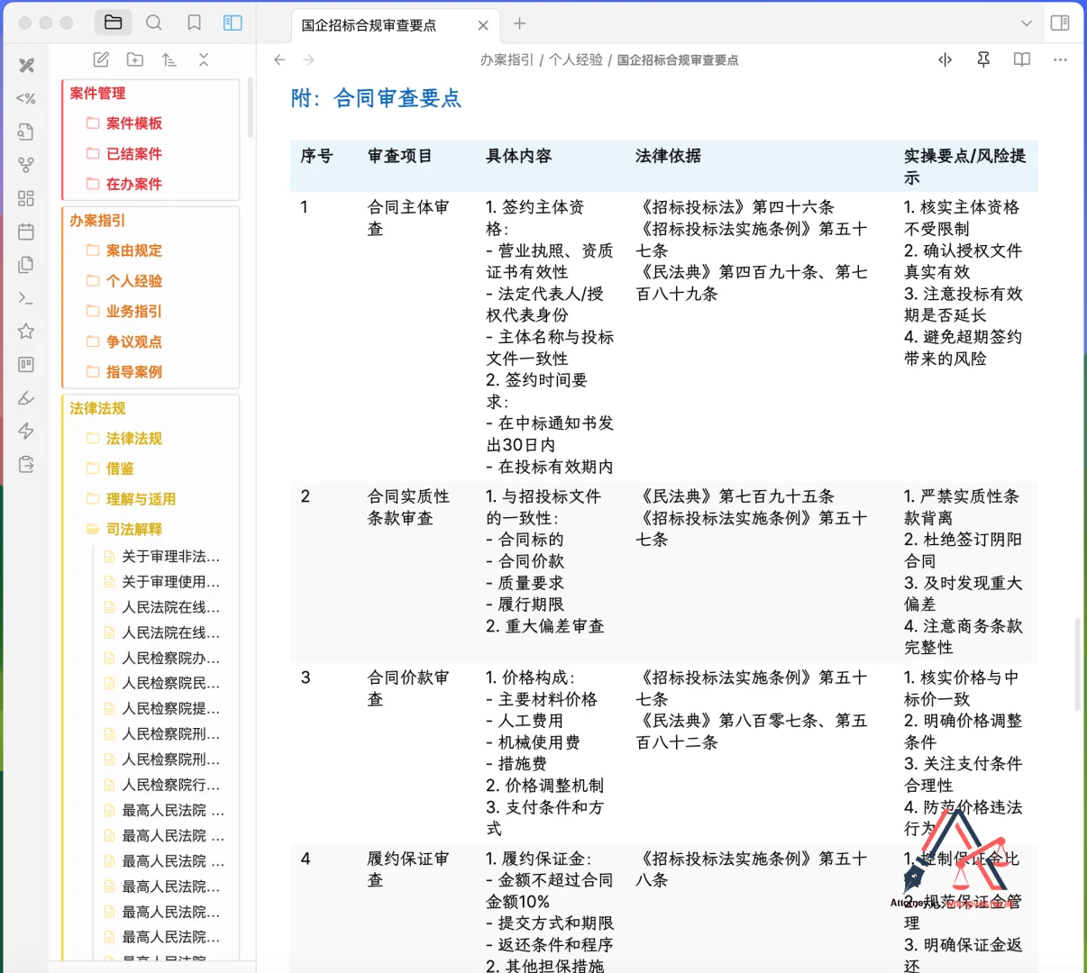
Task: Toggle code source view for the note
Action: pyautogui.click(x=945, y=59)
